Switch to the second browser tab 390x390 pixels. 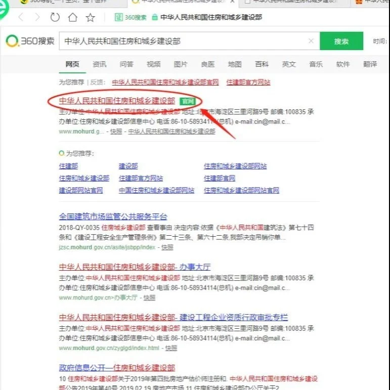click(x=183, y=2)
